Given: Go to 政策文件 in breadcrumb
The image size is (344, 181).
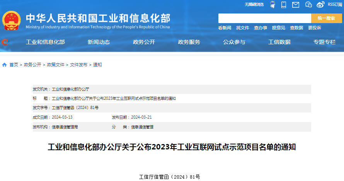Looking at the screenshot, I should 56,65.
